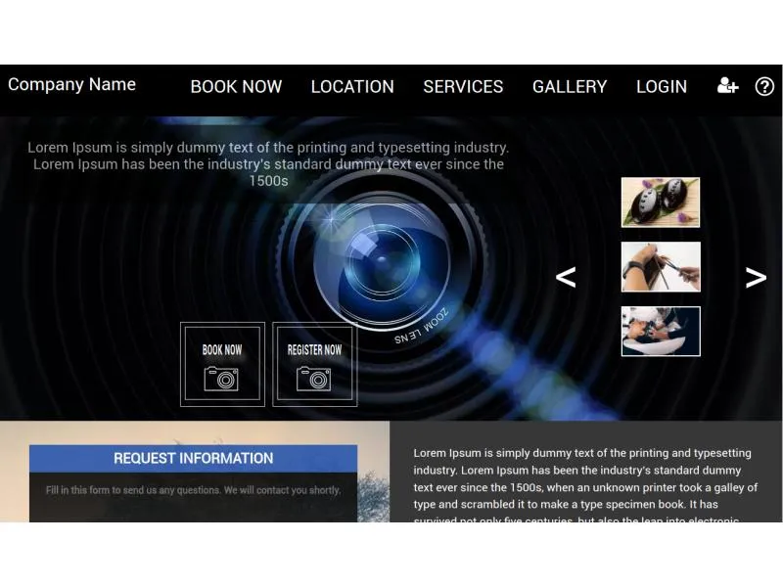Go to previous gallery images with left arrow

566,277
